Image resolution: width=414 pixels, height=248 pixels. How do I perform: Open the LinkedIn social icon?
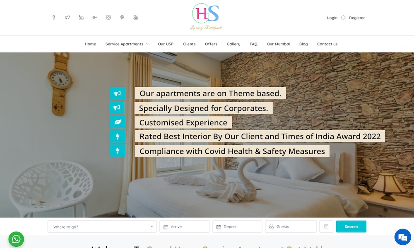pos(81,17)
